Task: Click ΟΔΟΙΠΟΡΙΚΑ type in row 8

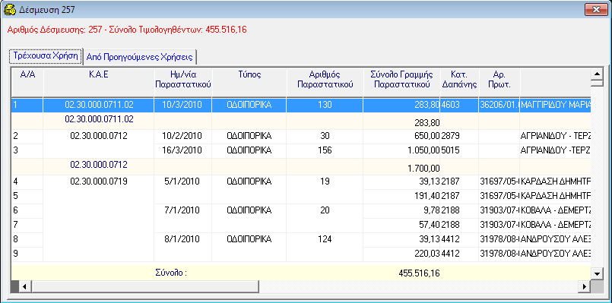Action: [249, 239]
